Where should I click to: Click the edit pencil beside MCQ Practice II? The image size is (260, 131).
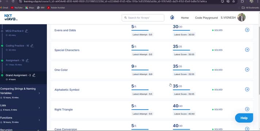[x=26, y=31]
